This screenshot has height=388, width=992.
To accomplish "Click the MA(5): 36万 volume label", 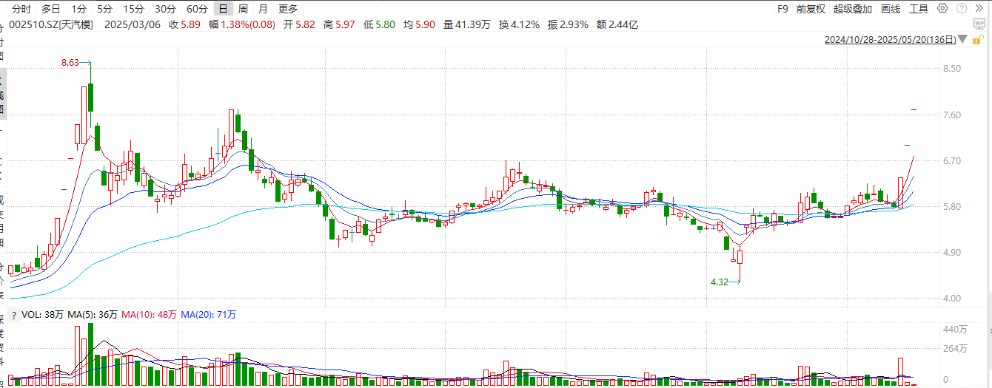I will [x=93, y=315].
